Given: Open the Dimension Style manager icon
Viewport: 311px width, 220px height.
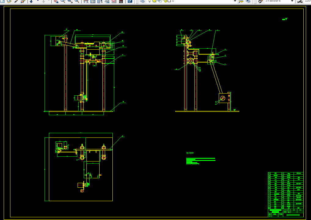Looking at the screenshot, I should [300, 1].
